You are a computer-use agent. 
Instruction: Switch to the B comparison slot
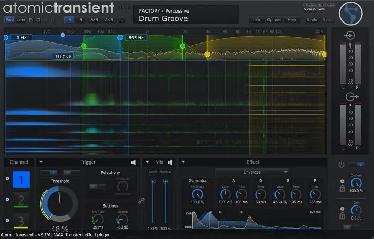[x=81, y=20]
